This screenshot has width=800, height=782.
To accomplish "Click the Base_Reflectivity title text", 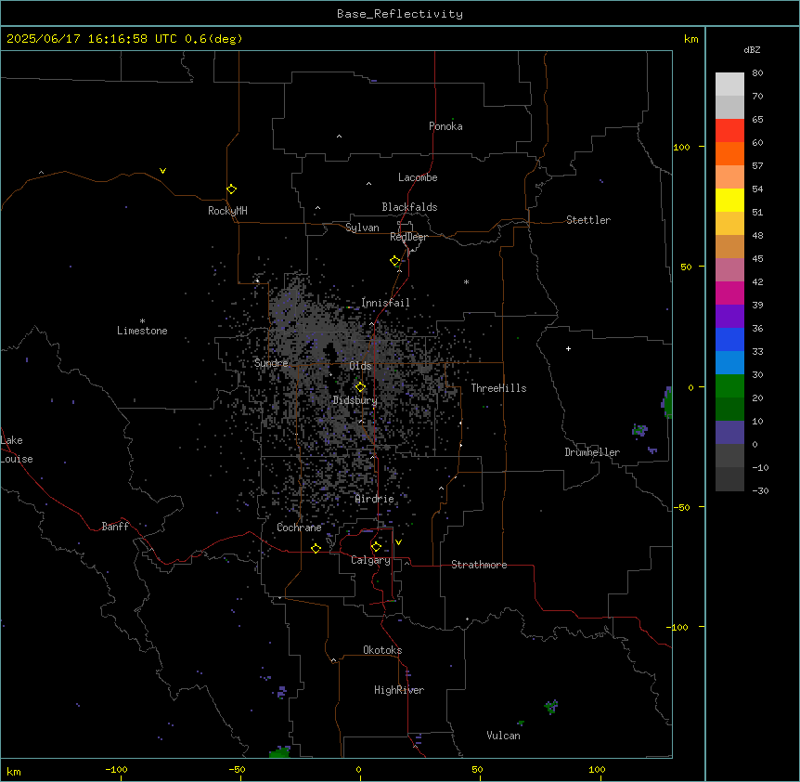I will (400, 14).
